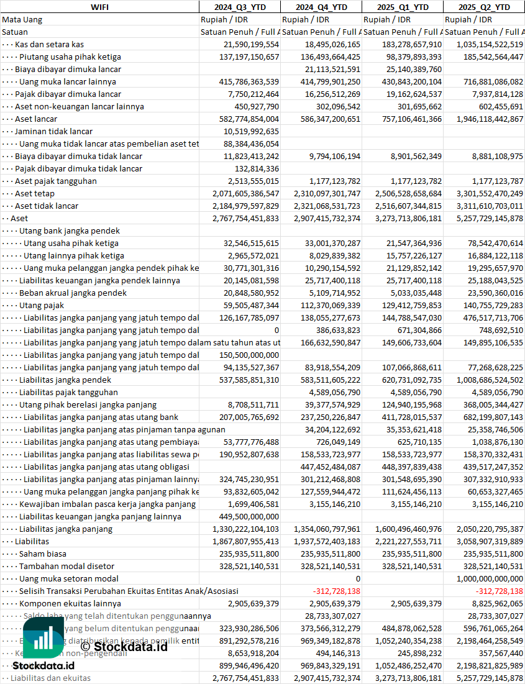Click the Uang muka lancar lainnya label
Screen dimensions: 525x684
click(x=68, y=81)
